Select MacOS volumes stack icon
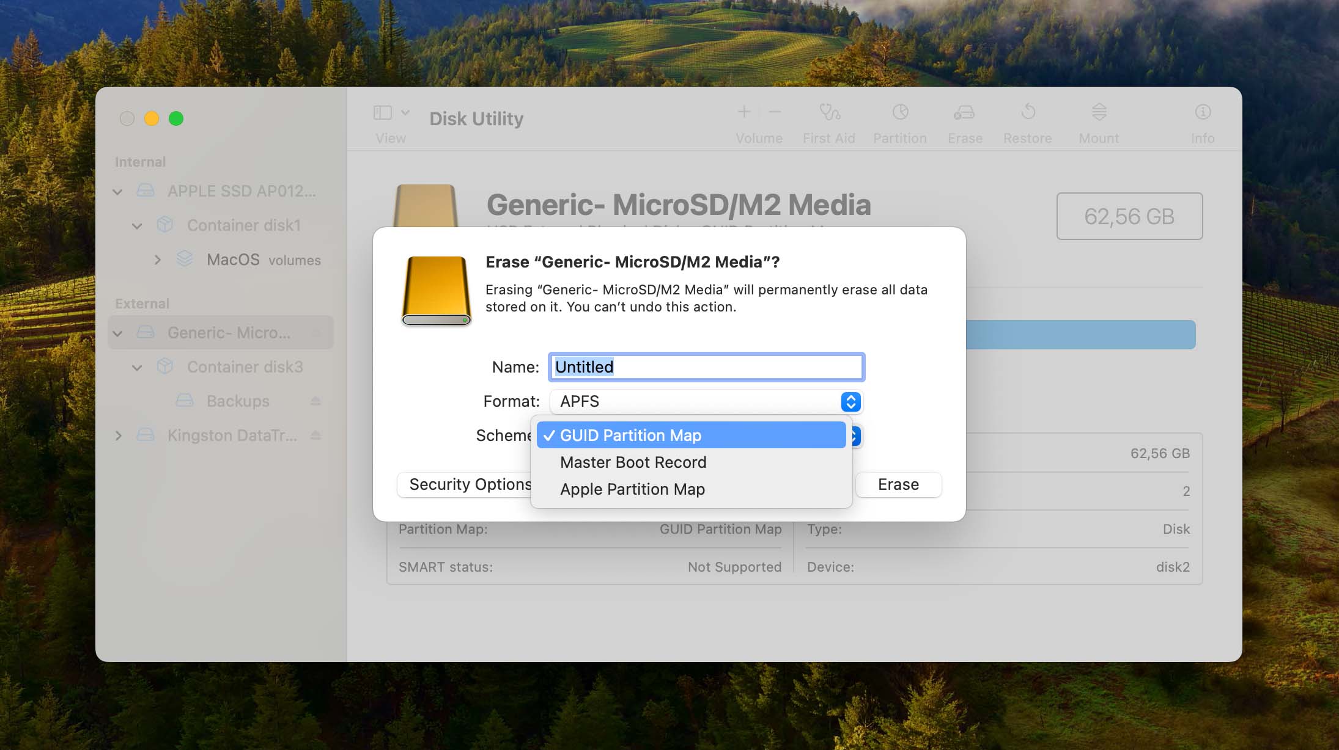This screenshot has height=750, width=1339. pyautogui.click(x=185, y=259)
